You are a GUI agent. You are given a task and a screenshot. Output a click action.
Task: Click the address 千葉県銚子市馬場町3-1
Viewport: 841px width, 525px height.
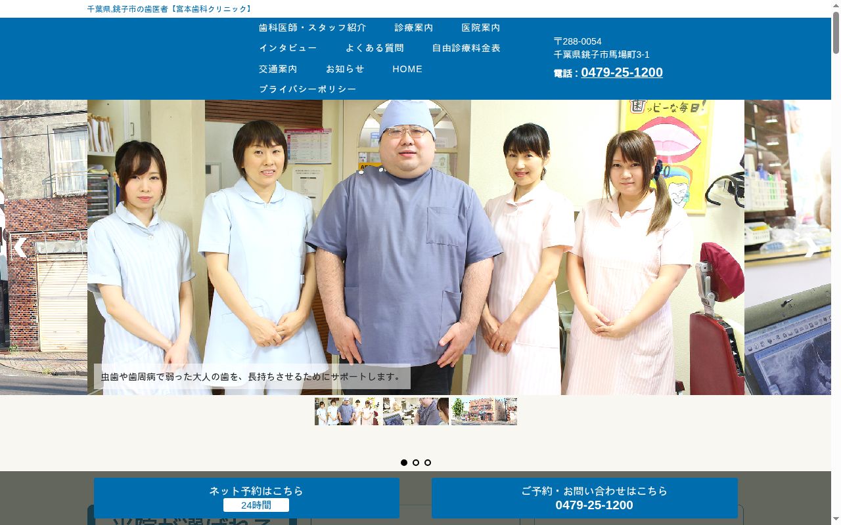point(601,54)
